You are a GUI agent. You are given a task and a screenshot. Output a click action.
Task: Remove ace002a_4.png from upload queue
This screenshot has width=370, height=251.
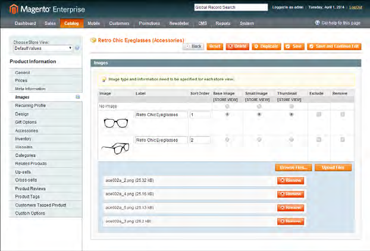pyautogui.click(x=290, y=194)
